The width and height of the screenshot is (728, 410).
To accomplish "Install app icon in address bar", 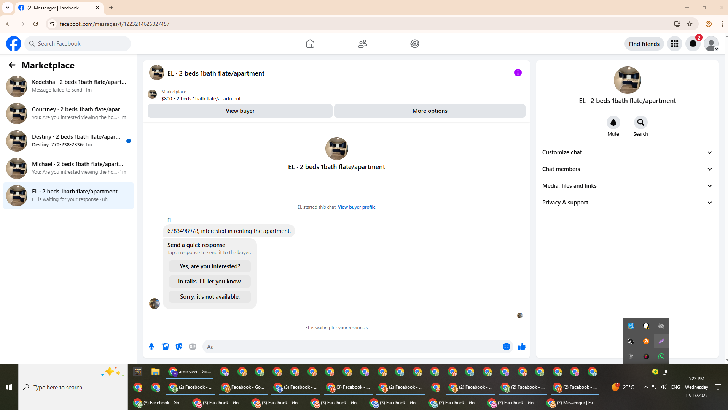I will click(677, 24).
